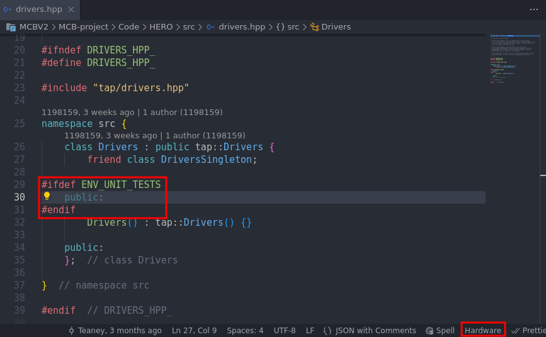Click MCBV2 folder in breadcrumbs

(x=33, y=27)
